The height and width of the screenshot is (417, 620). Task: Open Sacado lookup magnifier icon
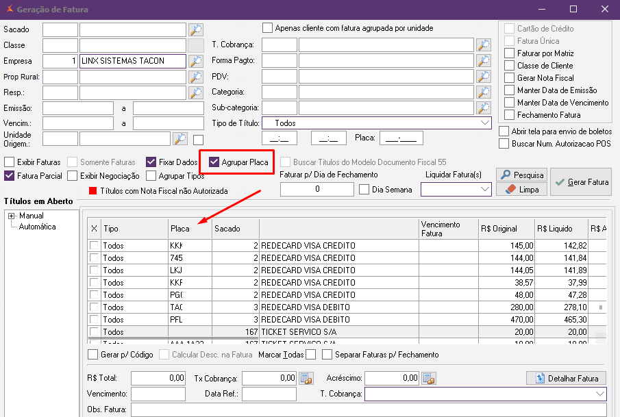point(196,29)
